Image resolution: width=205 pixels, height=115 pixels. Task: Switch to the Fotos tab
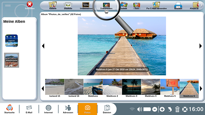pyautogui.click(x=87, y=109)
